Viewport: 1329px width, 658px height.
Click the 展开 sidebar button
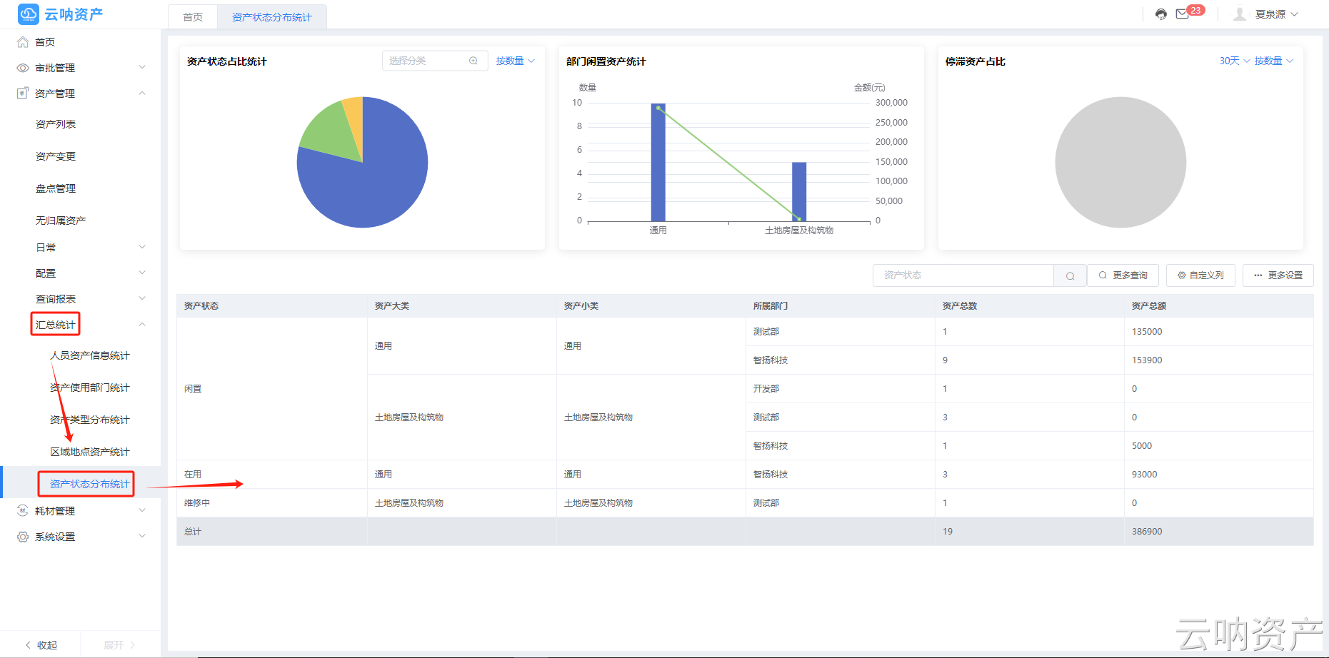(119, 645)
